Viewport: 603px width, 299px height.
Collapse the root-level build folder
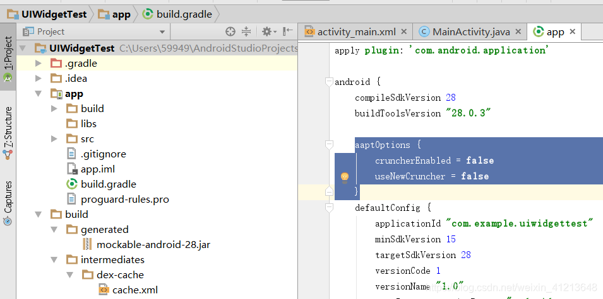click(x=38, y=214)
